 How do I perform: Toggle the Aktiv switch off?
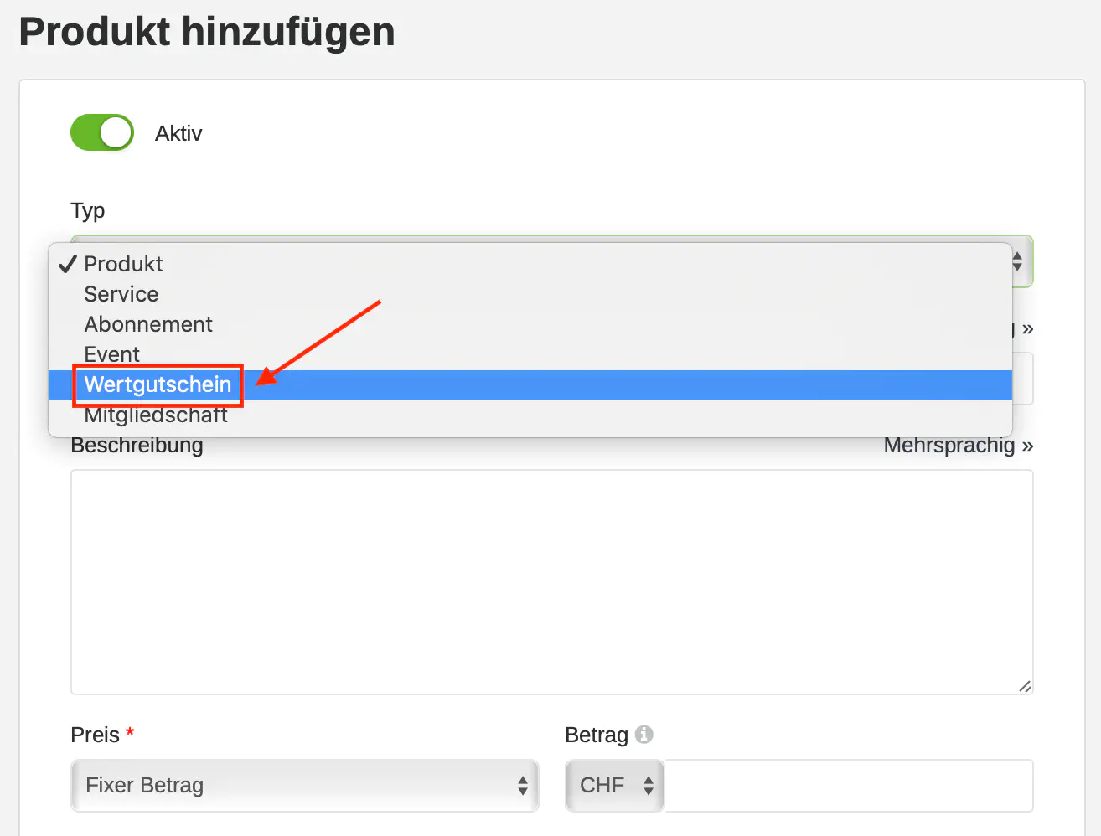[102, 132]
